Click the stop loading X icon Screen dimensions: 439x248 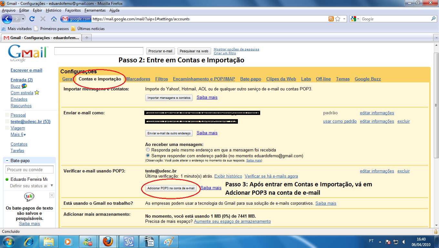(43, 19)
